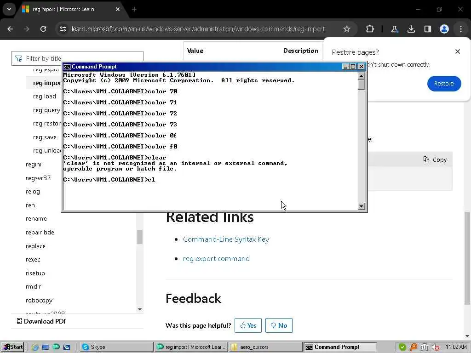Click Command Prompt scroll down arrow
This screenshot has height=353, width=471.
362,206
